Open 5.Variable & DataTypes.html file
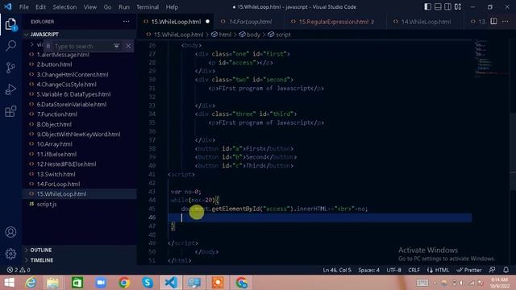The image size is (516, 290). tap(73, 94)
